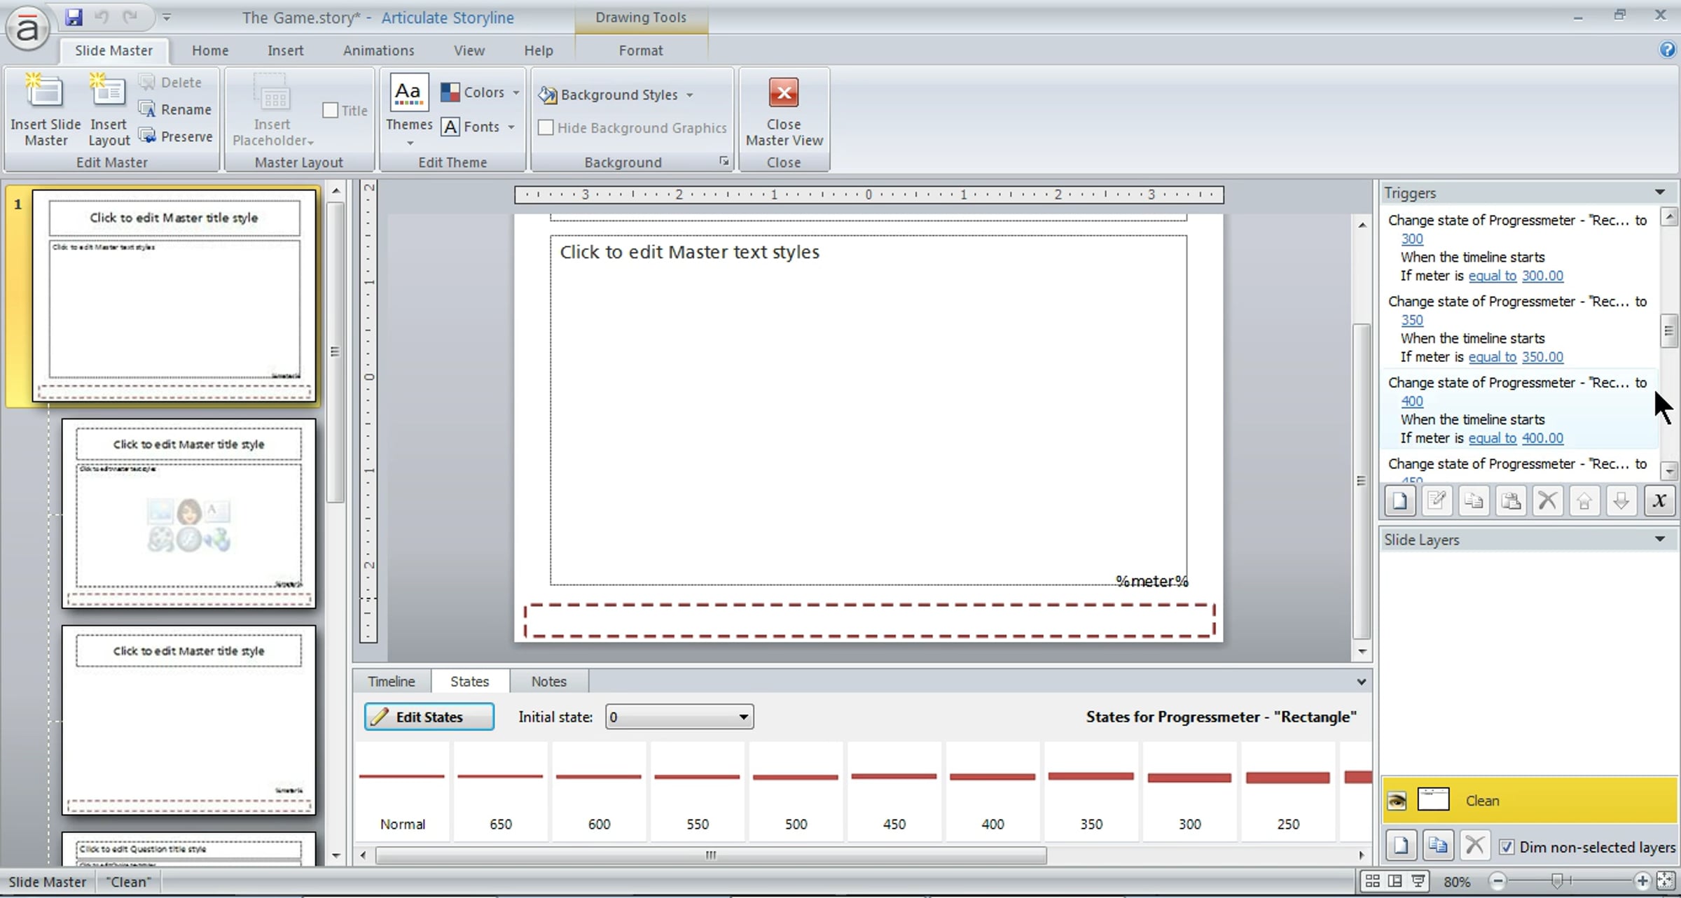Screen dimensions: 1681x898
Task: Move the selected trigger down
Action: 1621,500
